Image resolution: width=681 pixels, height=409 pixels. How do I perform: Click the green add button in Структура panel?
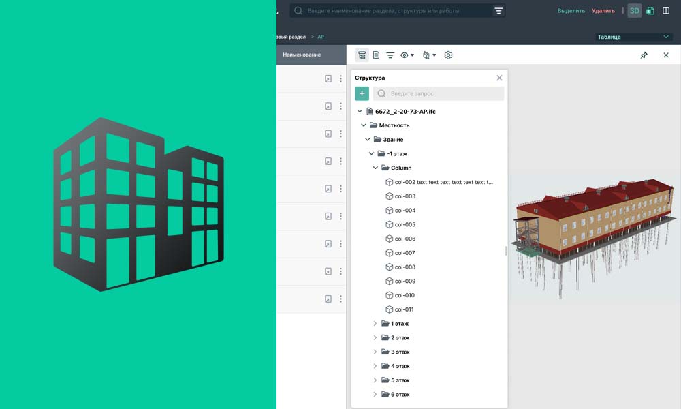pyautogui.click(x=362, y=93)
